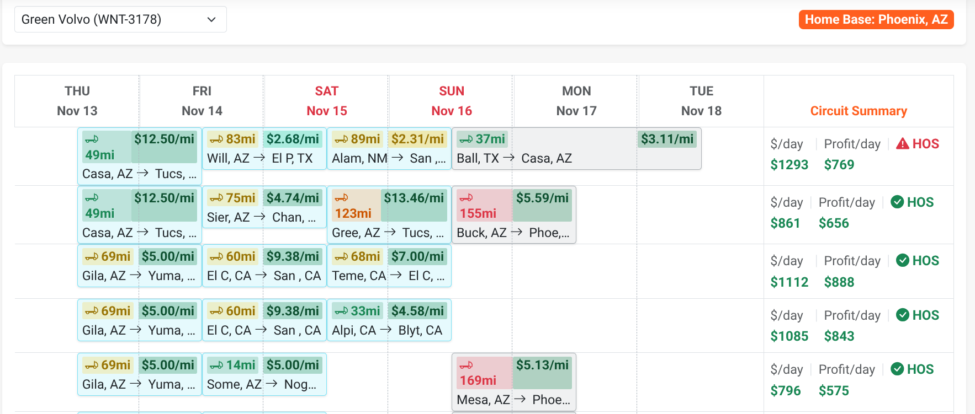Select the Buck, AZ → Phoe load card

coord(514,215)
